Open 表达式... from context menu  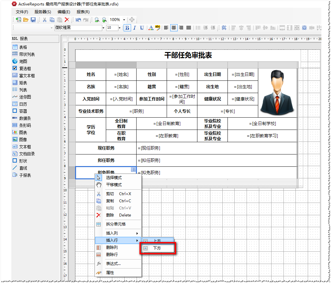point(118,264)
